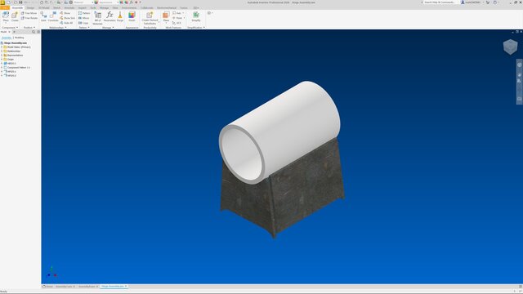Open the signed-in user account menu
Image resolution: width=523 pixels, height=294 pixels.
click(x=472, y=2)
